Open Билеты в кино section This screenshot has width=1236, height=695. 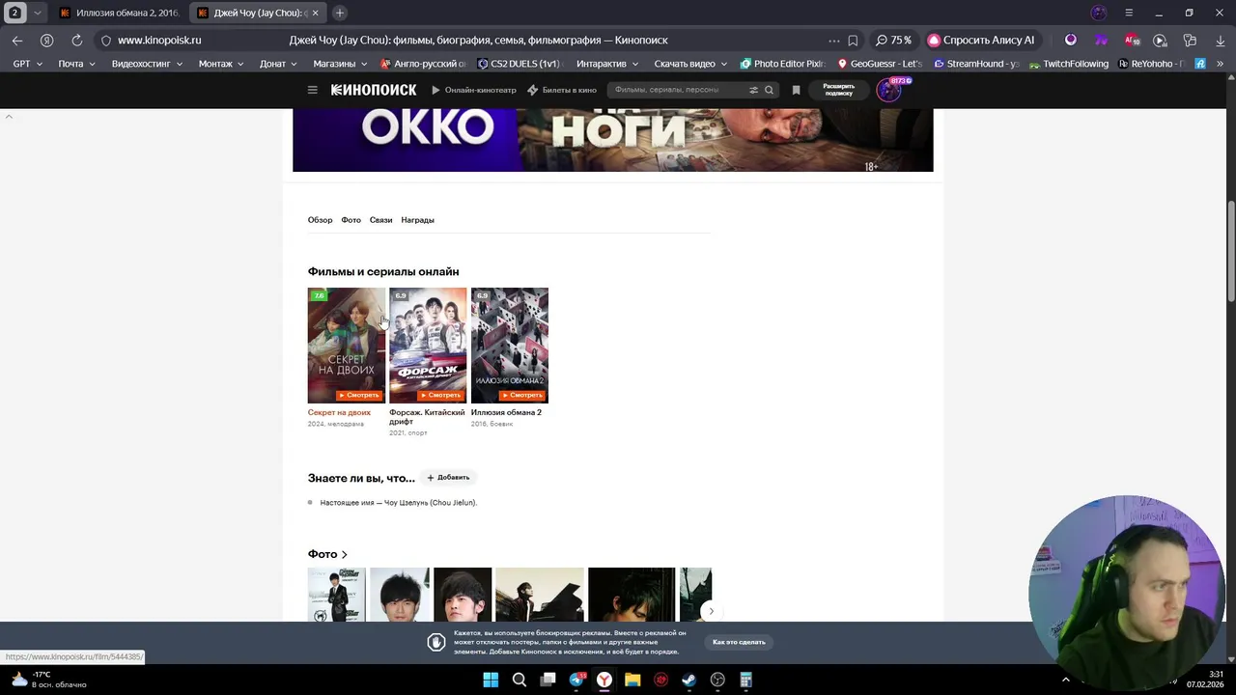coord(561,90)
